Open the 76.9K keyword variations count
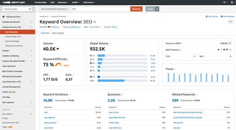Screen dimensions: 236x130 point(48,100)
